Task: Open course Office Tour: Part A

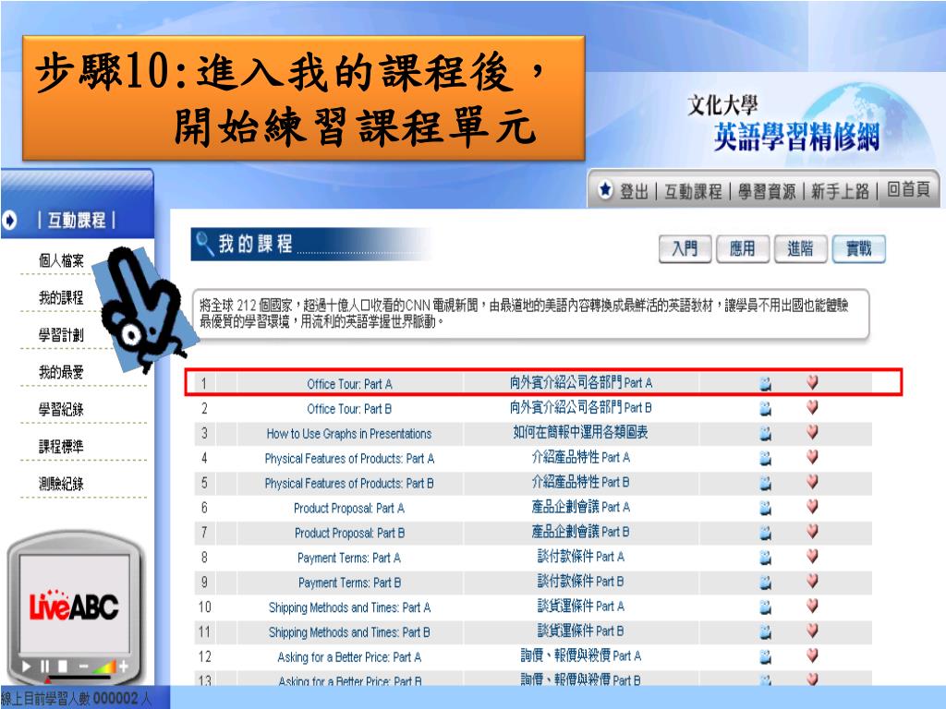Action: point(349,384)
